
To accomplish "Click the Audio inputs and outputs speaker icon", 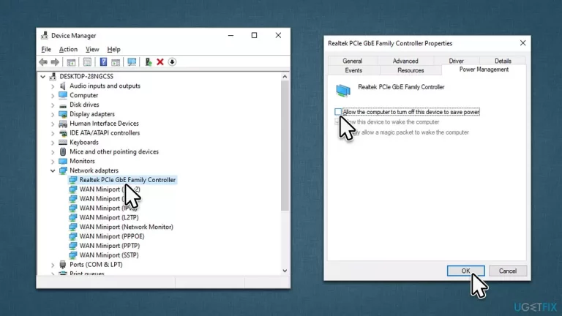I will click(x=63, y=86).
